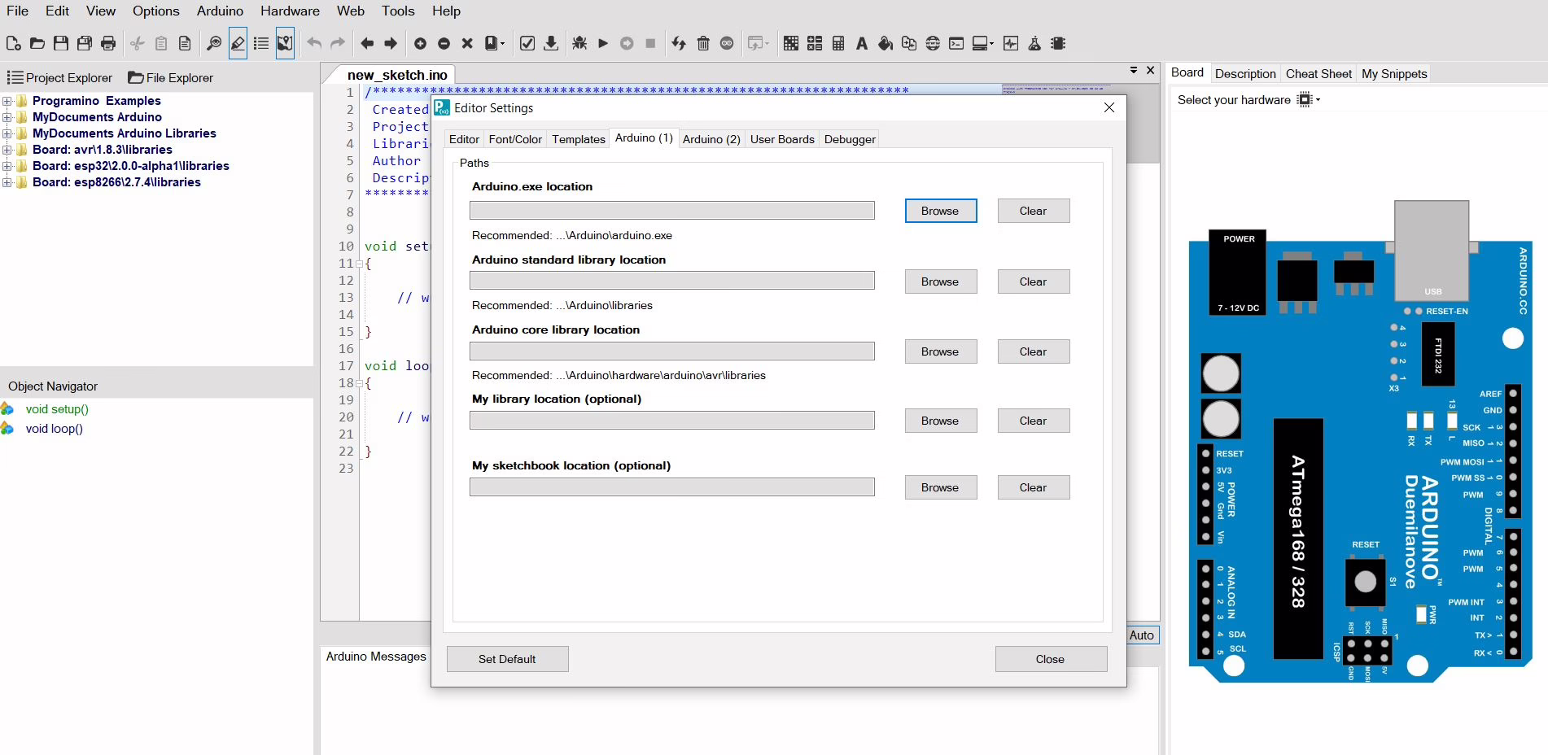
Task: Click the chip icon in toolbar
Action: tap(1058, 44)
